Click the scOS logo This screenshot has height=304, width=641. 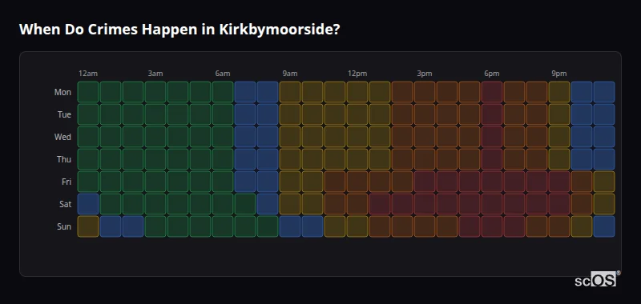(597, 279)
